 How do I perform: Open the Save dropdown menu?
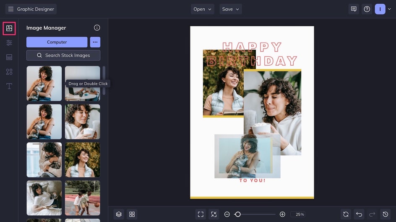pos(231,9)
